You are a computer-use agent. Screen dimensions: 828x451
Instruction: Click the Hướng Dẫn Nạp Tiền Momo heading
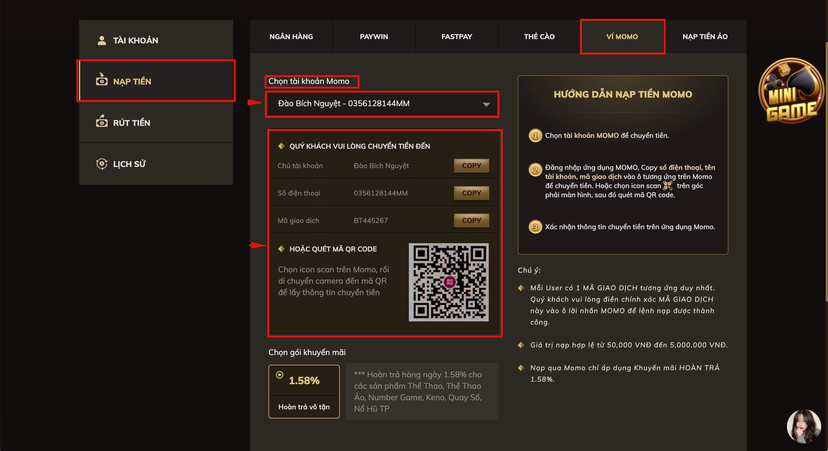coord(623,94)
